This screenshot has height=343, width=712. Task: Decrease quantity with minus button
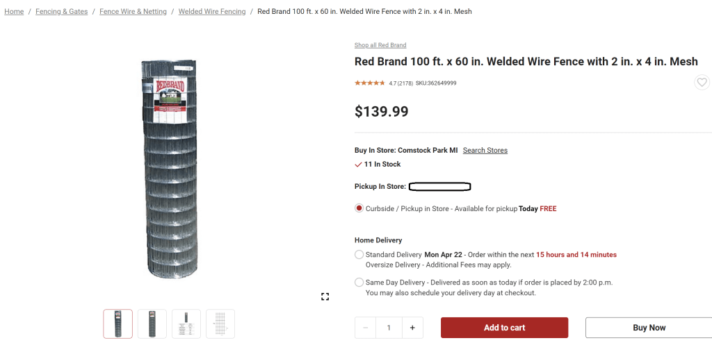pos(366,328)
